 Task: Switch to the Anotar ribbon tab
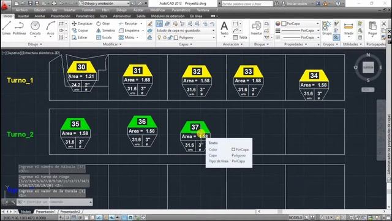[x=40, y=16]
